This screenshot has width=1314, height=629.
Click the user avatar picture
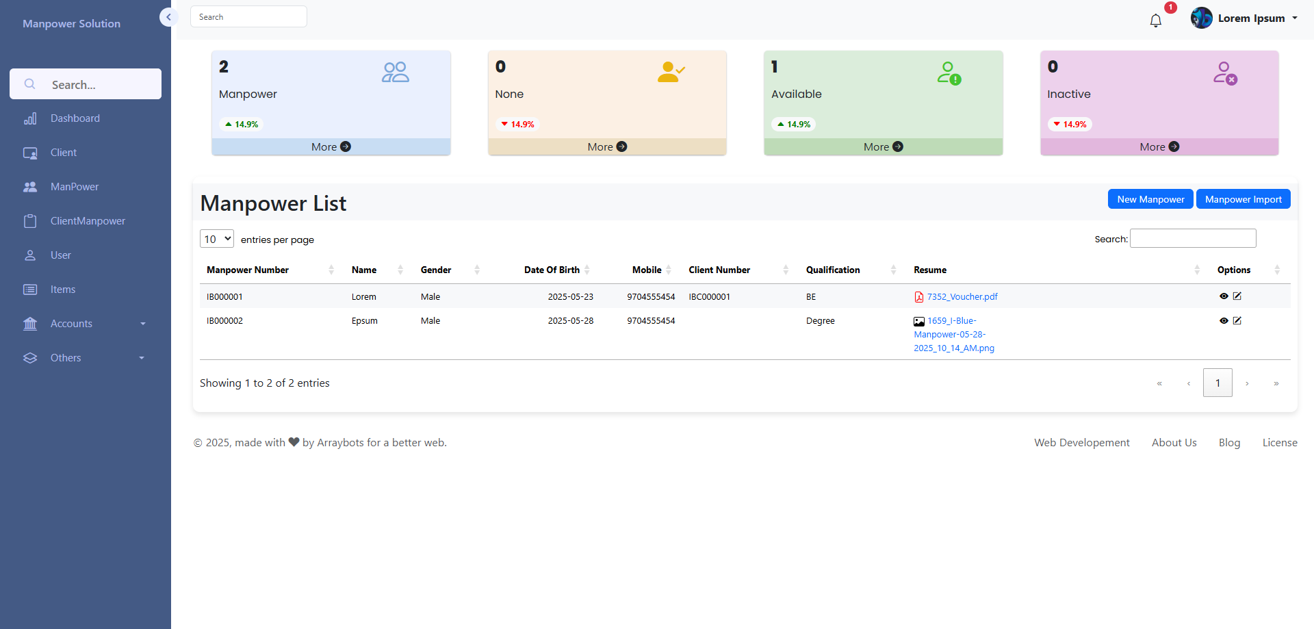point(1201,18)
